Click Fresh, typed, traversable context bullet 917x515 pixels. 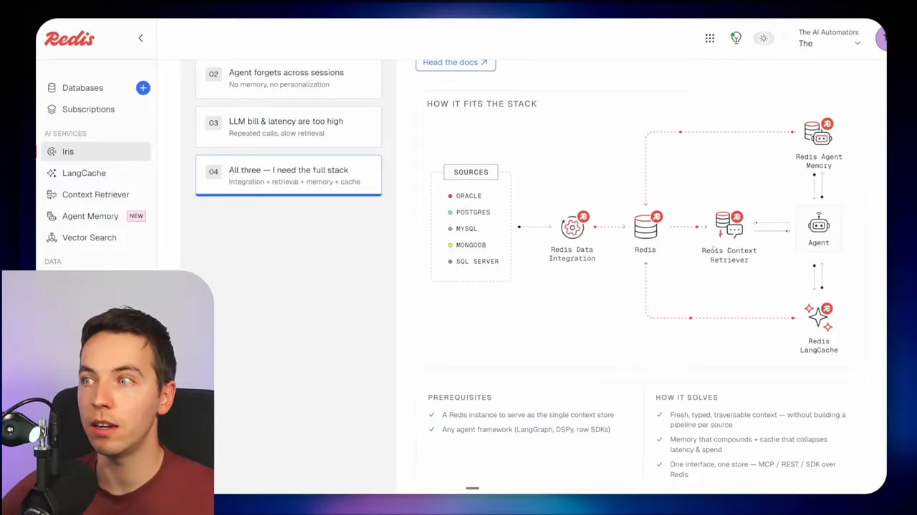(757, 420)
